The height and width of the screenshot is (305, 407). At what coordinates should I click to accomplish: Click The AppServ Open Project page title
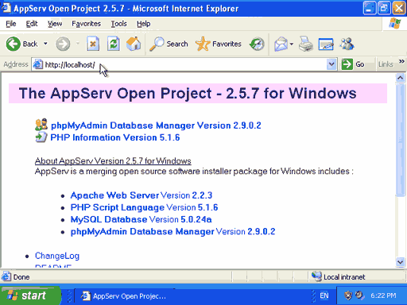(x=188, y=93)
